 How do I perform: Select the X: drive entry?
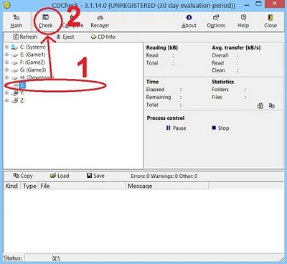[x=22, y=85]
